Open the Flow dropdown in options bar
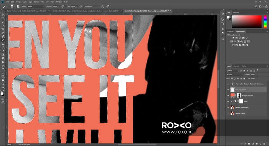 [77, 7]
